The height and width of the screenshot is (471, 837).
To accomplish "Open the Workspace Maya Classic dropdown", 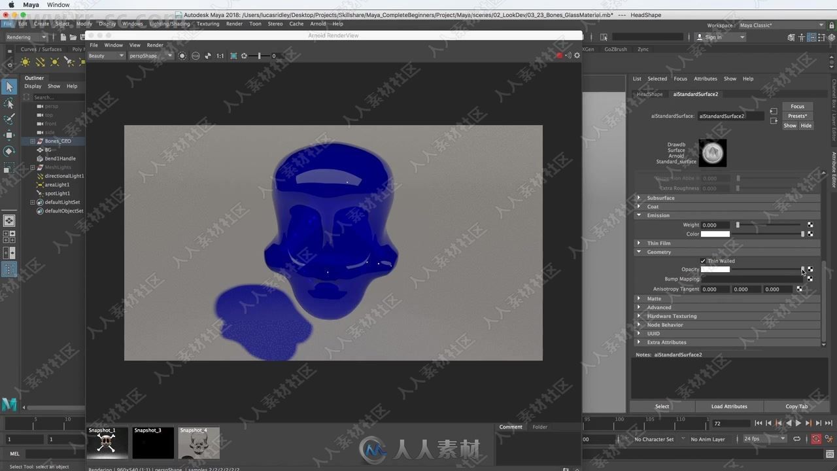I will click(782, 26).
